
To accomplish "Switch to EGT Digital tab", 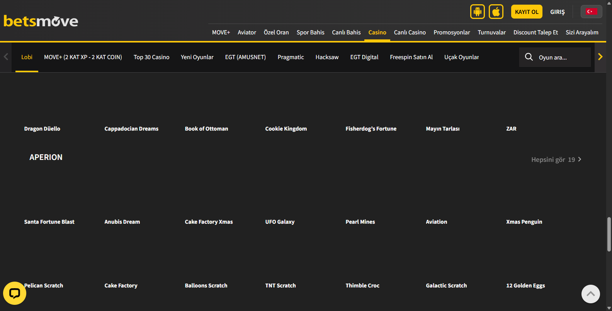I will 364,57.
